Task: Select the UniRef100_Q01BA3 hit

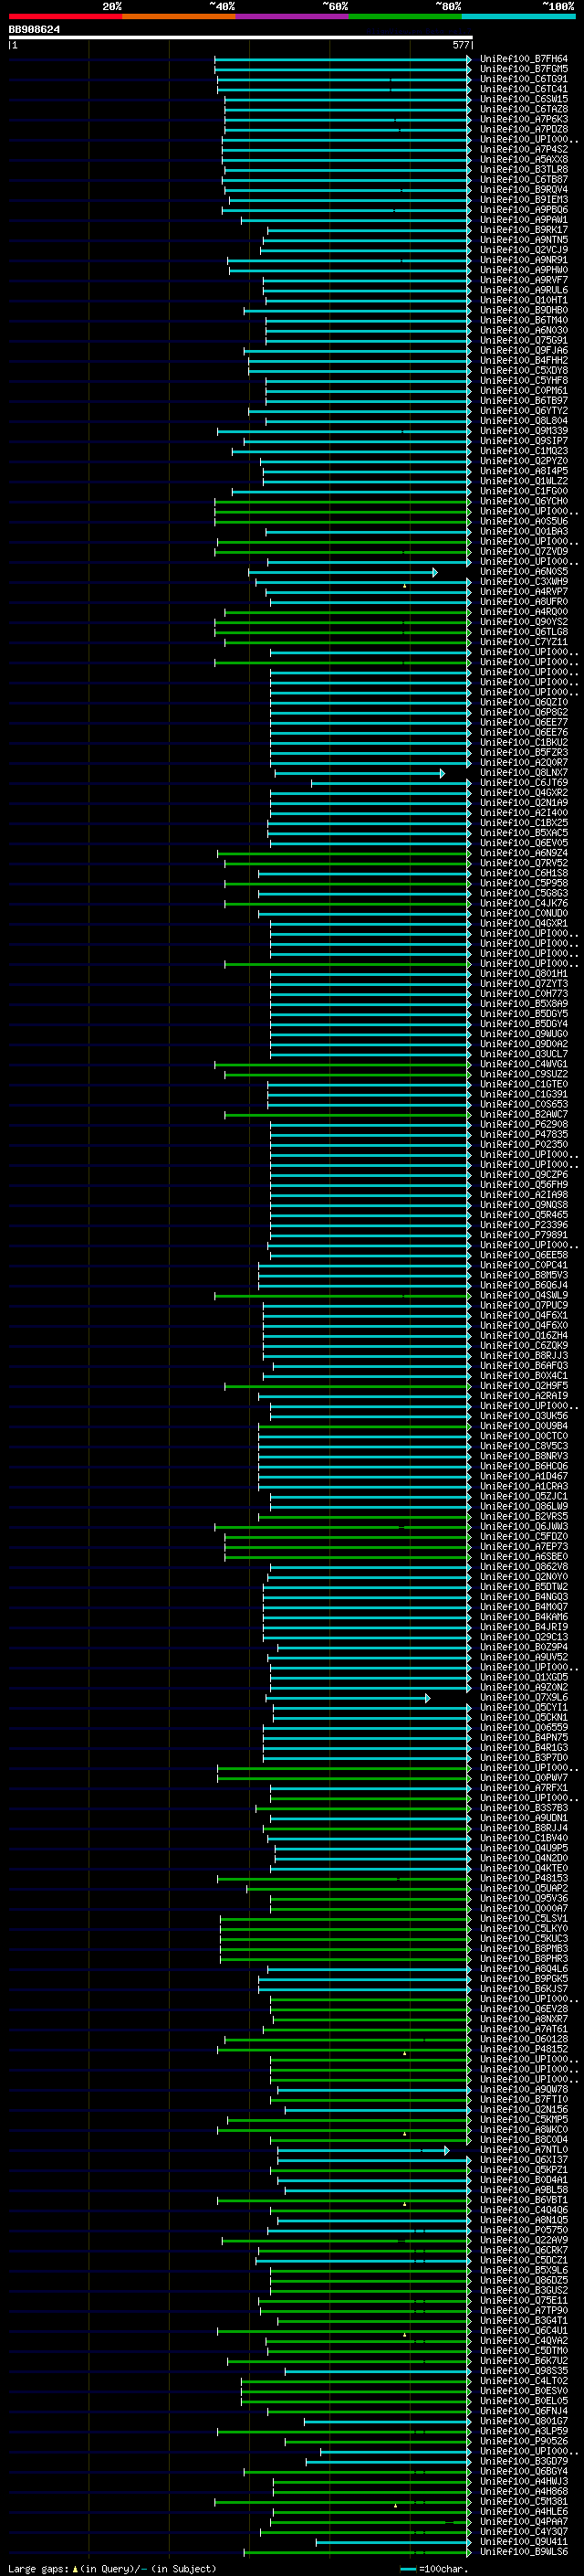Action: pos(523,531)
